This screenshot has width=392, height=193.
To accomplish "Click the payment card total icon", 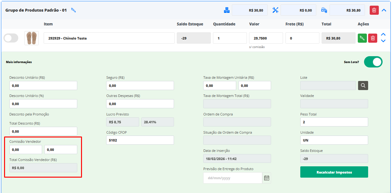I will pyautogui.click(x=324, y=10).
